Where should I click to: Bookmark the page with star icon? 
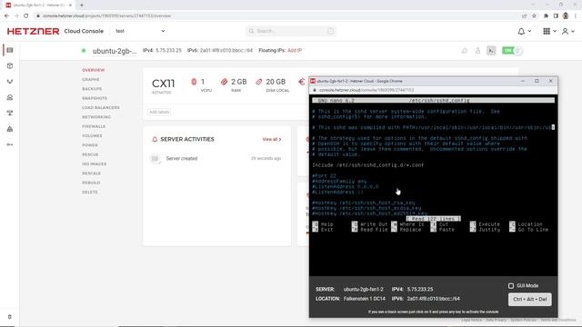point(534,16)
